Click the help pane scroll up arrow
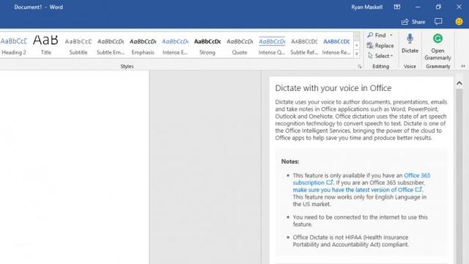 point(459,84)
